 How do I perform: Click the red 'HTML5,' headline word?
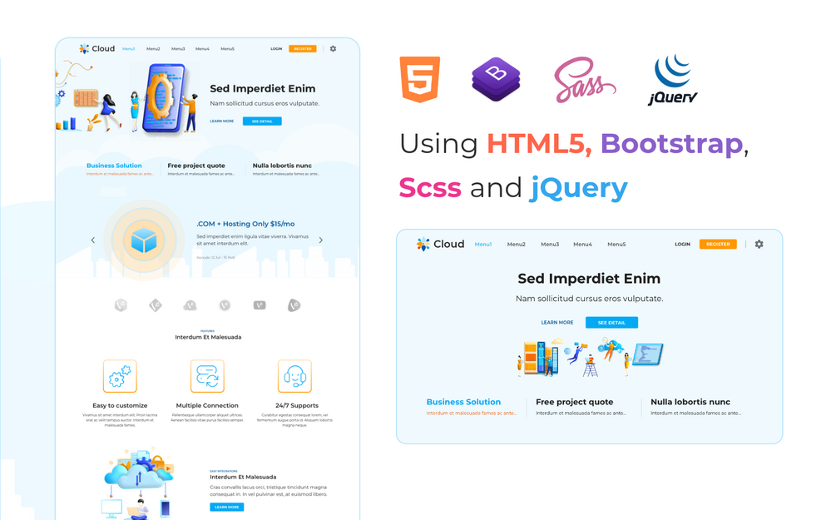click(x=539, y=144)
